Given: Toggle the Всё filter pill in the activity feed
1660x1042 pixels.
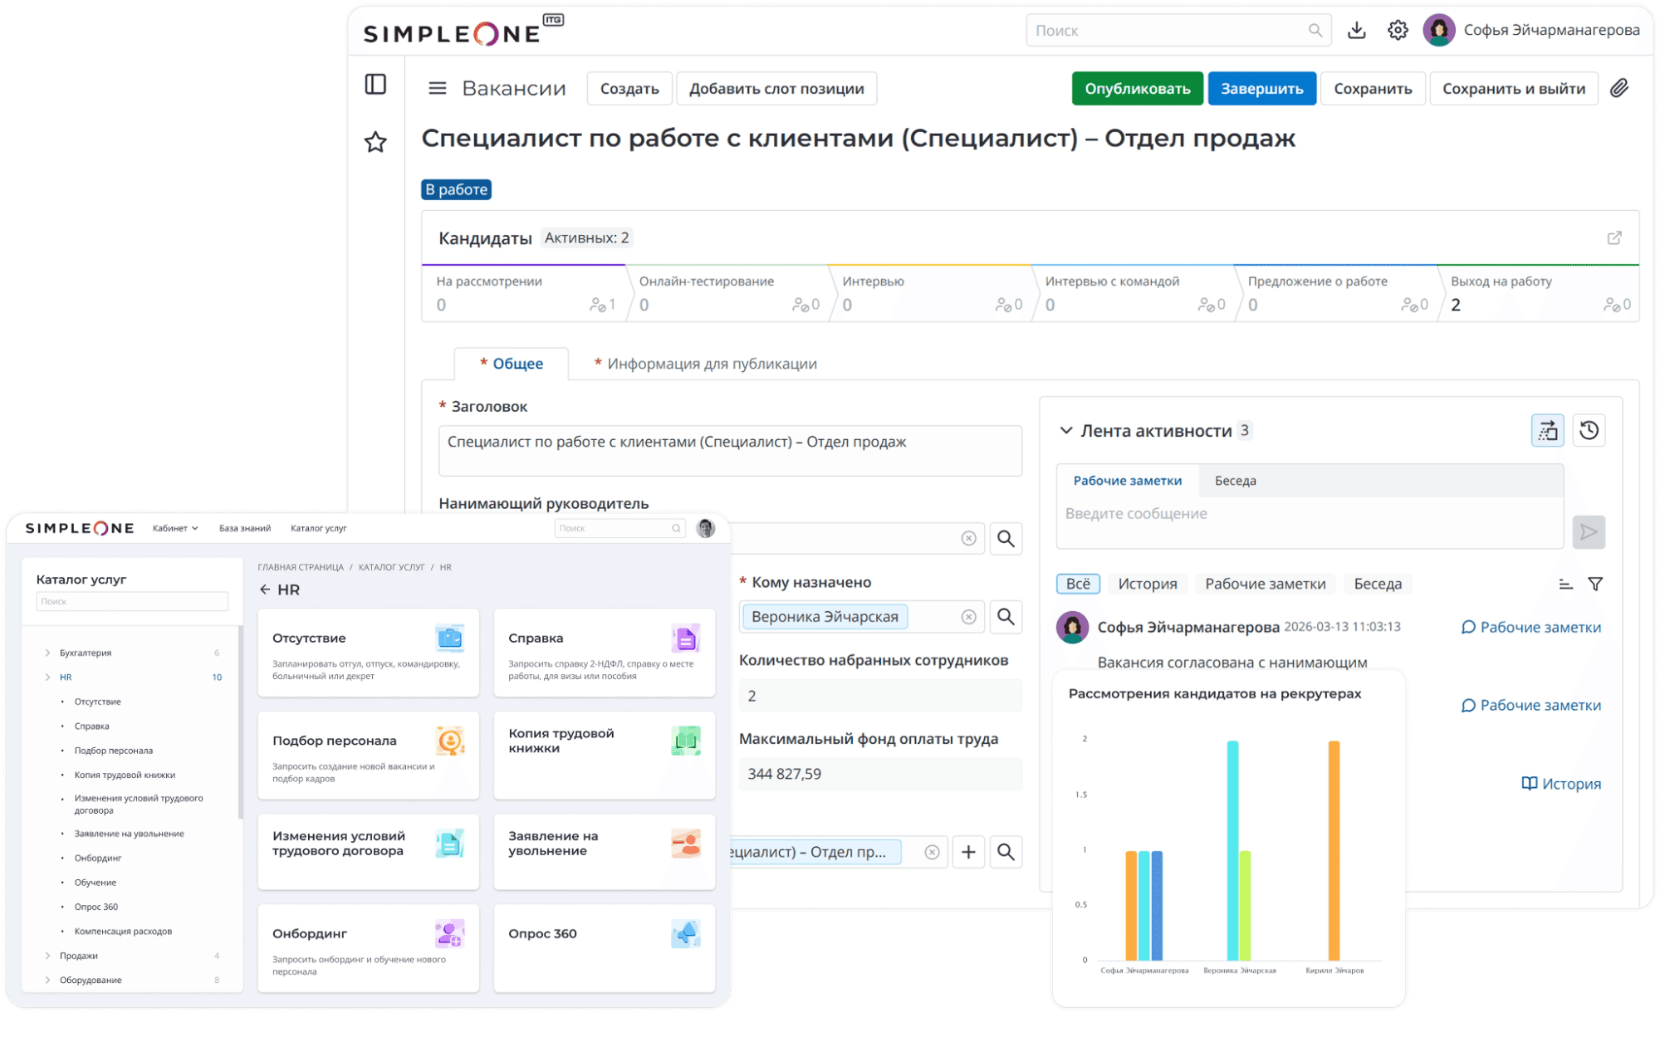Looking at the screenshot, I should point(1078,584).
